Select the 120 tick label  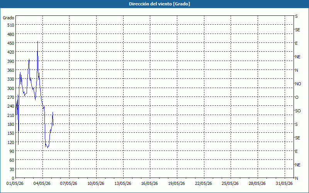11,142
